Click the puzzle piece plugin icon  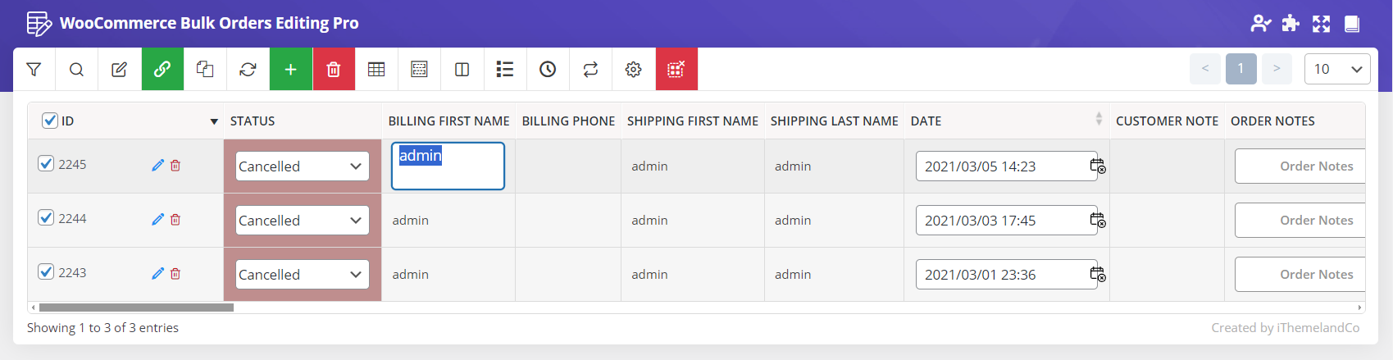coord(1291,24)
